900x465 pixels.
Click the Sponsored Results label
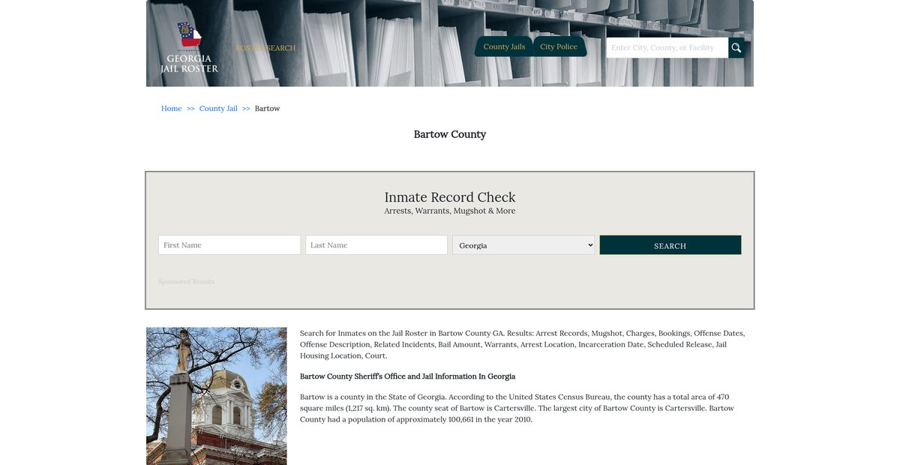pyautogui.click(x=186, y=282)
